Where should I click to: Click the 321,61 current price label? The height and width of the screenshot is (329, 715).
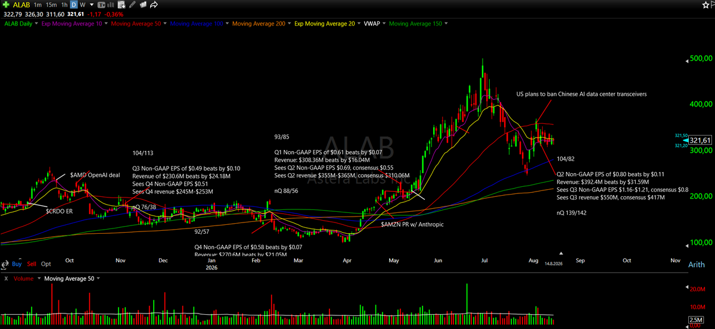click(x=699, y=140)
